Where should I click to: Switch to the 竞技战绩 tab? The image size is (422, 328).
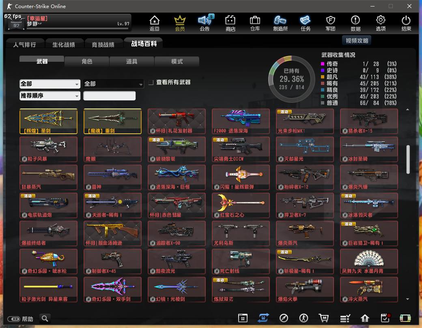pyautogui.click(x=103, y=44)
